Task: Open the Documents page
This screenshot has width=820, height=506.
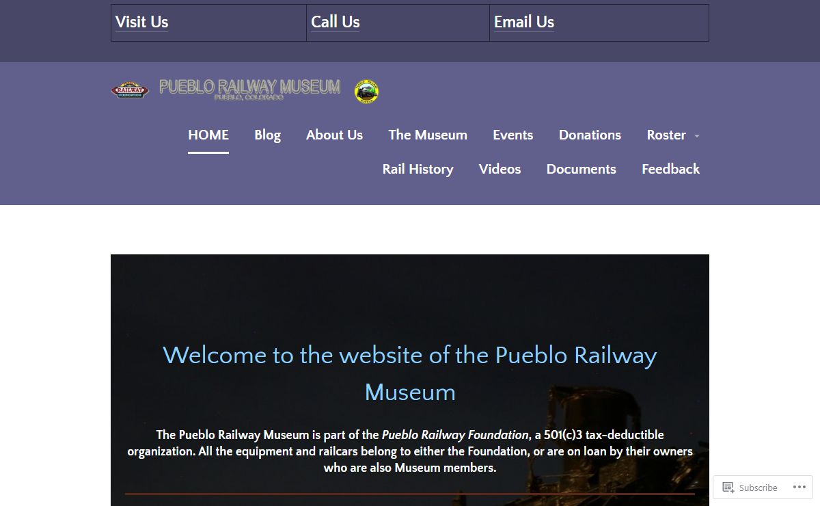Action: pyautogui.click(x=581, y=169)
